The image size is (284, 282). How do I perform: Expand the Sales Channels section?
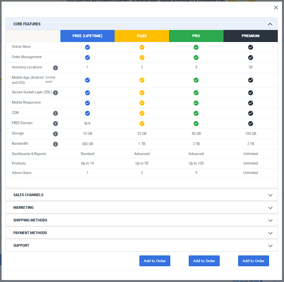pyautogui.click(x=270, y=195)
